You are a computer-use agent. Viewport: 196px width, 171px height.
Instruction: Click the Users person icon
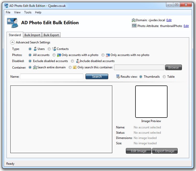click(35, 49)
